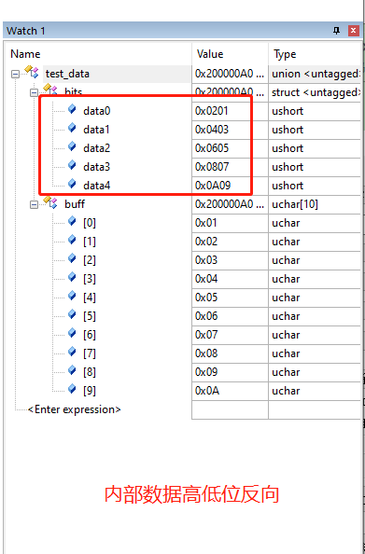Screen dimensions: 365x554
Task: Click the buff [4] element icon
Action: click(72, 296)
